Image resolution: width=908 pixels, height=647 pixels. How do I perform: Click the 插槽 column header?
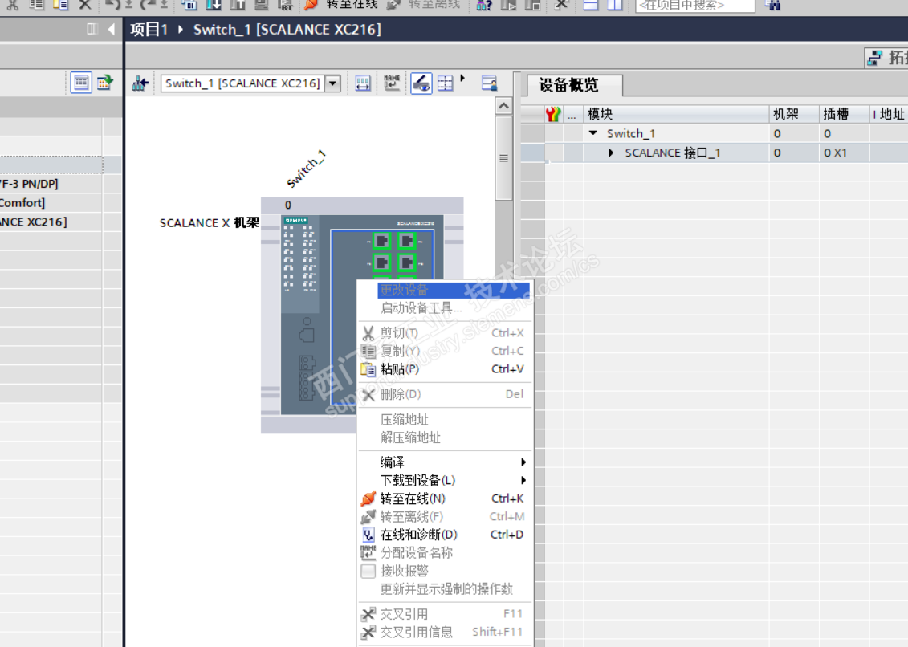click(x=844, y=114)
